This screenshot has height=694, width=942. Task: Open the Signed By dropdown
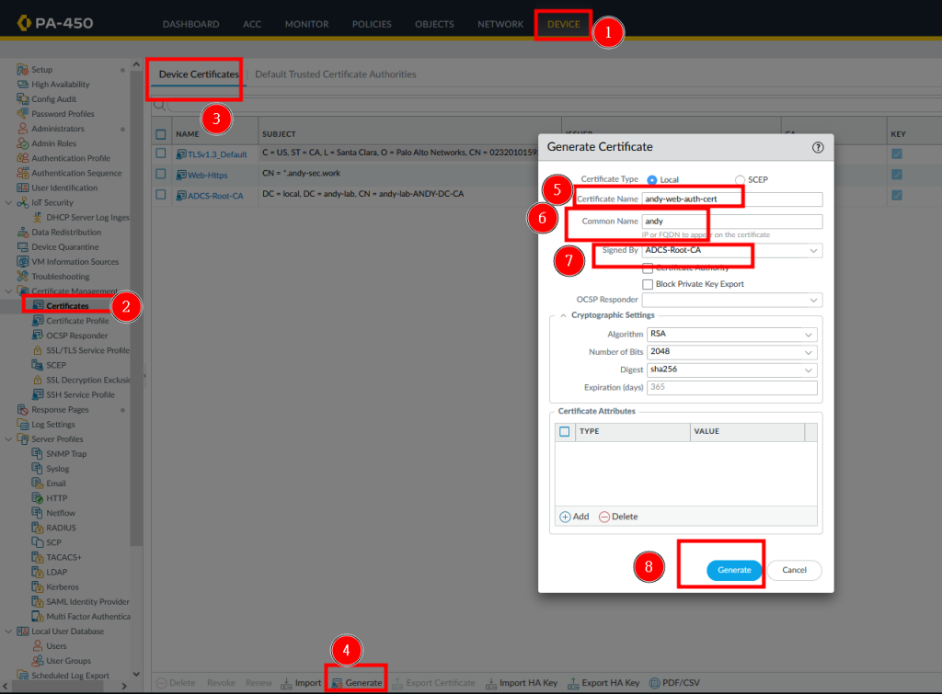[x=813, y=251]
